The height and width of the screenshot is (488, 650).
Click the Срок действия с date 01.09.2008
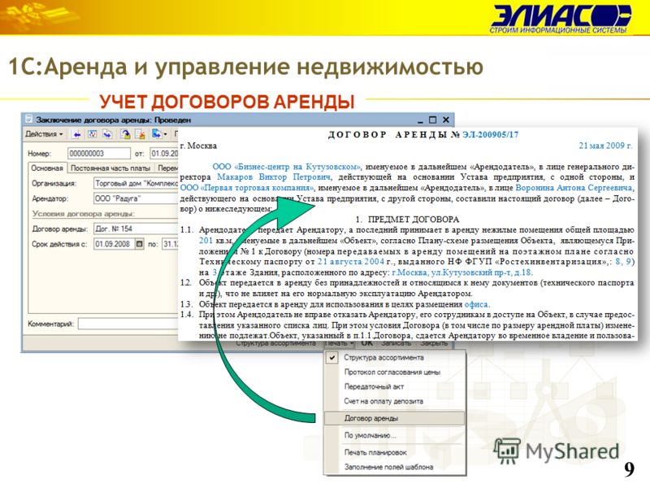coord(114,244)
